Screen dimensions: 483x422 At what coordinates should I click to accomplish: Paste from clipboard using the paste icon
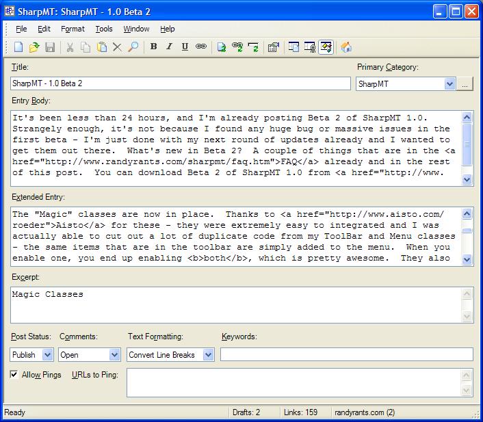pyautogui.click(x=102, y=47)
